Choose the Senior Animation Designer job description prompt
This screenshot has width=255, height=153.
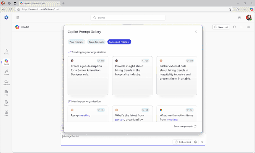pyautogui.click(x=88, y=76)
